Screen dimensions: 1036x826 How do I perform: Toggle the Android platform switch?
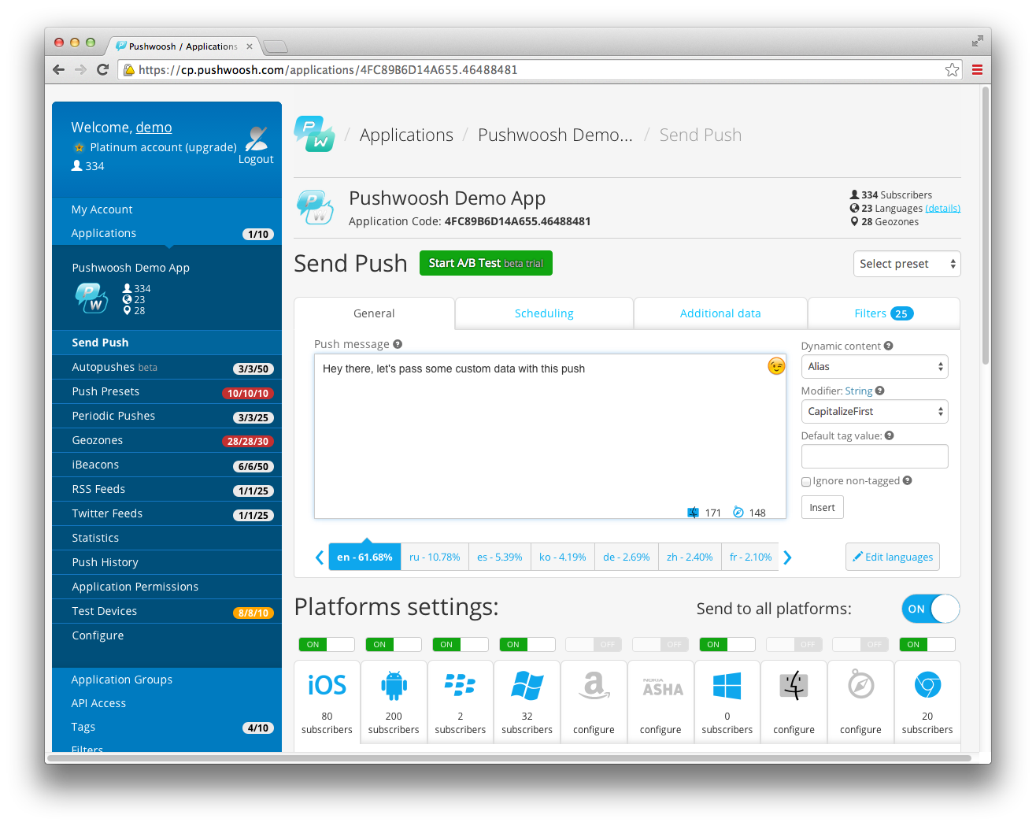click(394, 644)
